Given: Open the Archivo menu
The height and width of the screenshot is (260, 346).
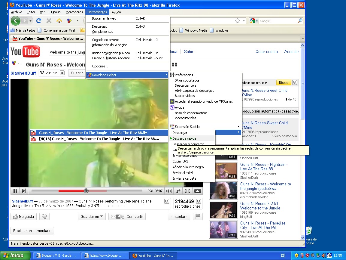Looking at the screenshot, I should [x=17, y=12].
